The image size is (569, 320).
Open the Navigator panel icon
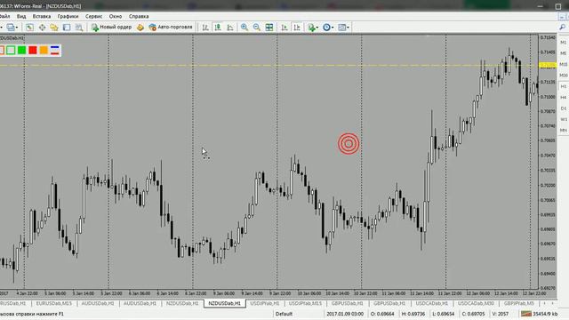pyautogui.click(x=54, y=28)
